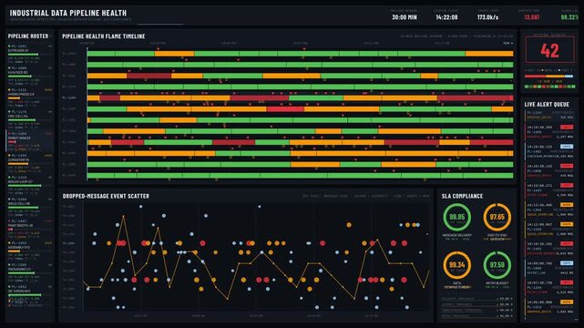
Task: Click the 99.85 Message Delivery gauge
Action: click(457, 217)
